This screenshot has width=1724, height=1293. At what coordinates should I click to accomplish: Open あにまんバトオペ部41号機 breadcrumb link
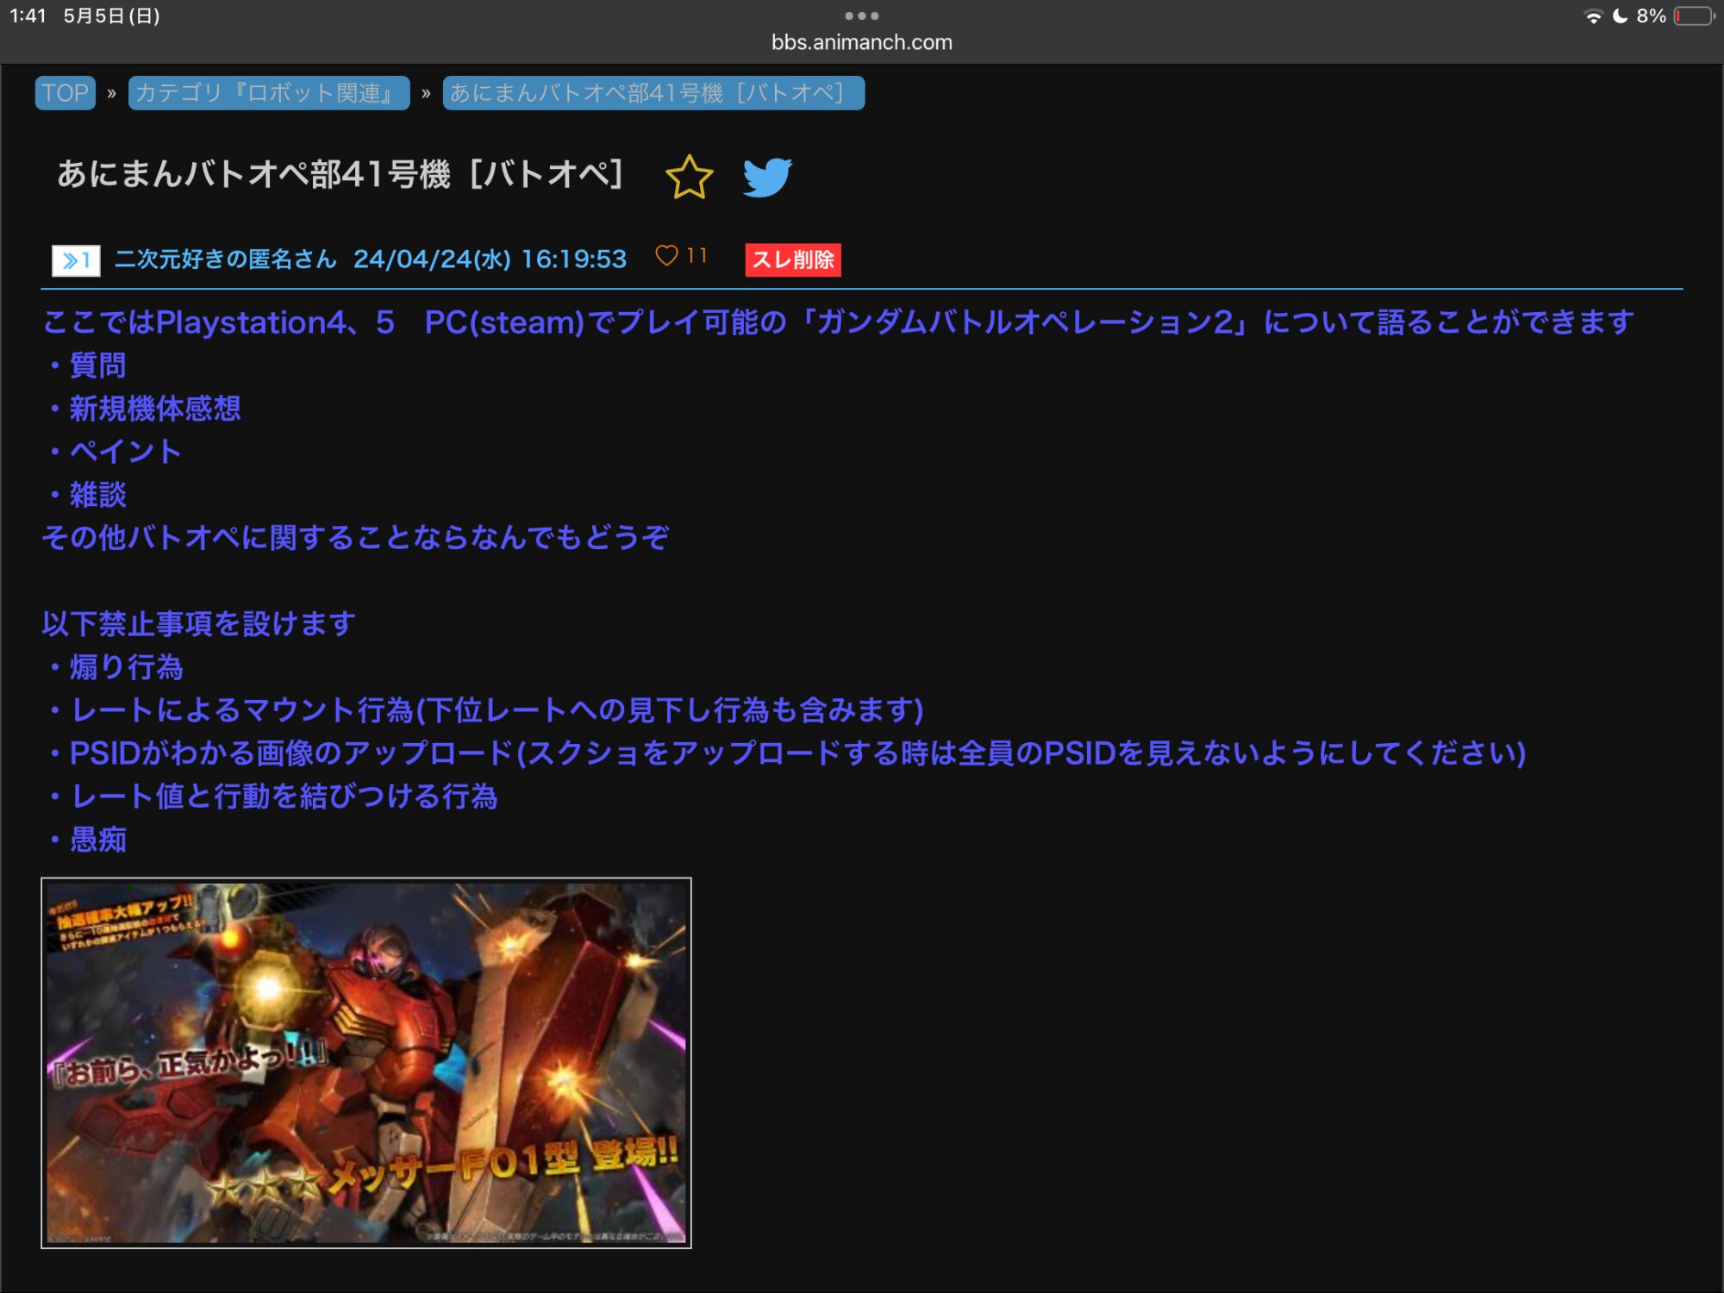click(x=653, y=93)
